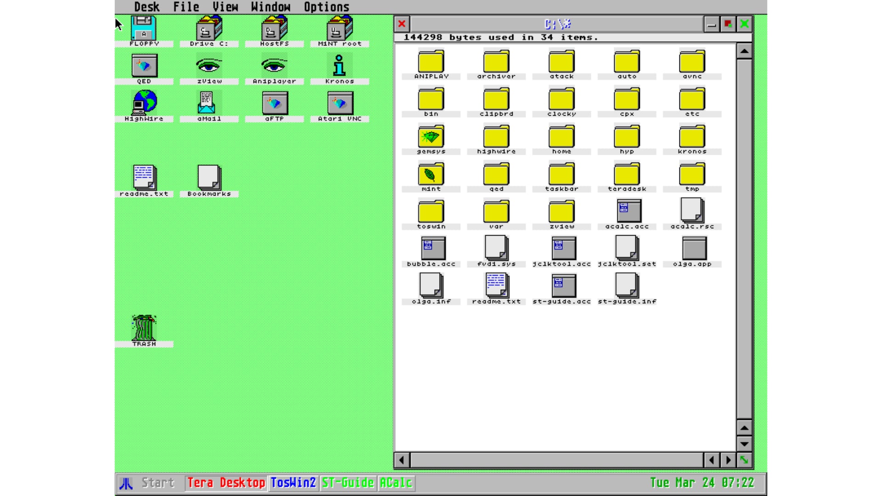Click the green window sizer icon

(744, 460)
